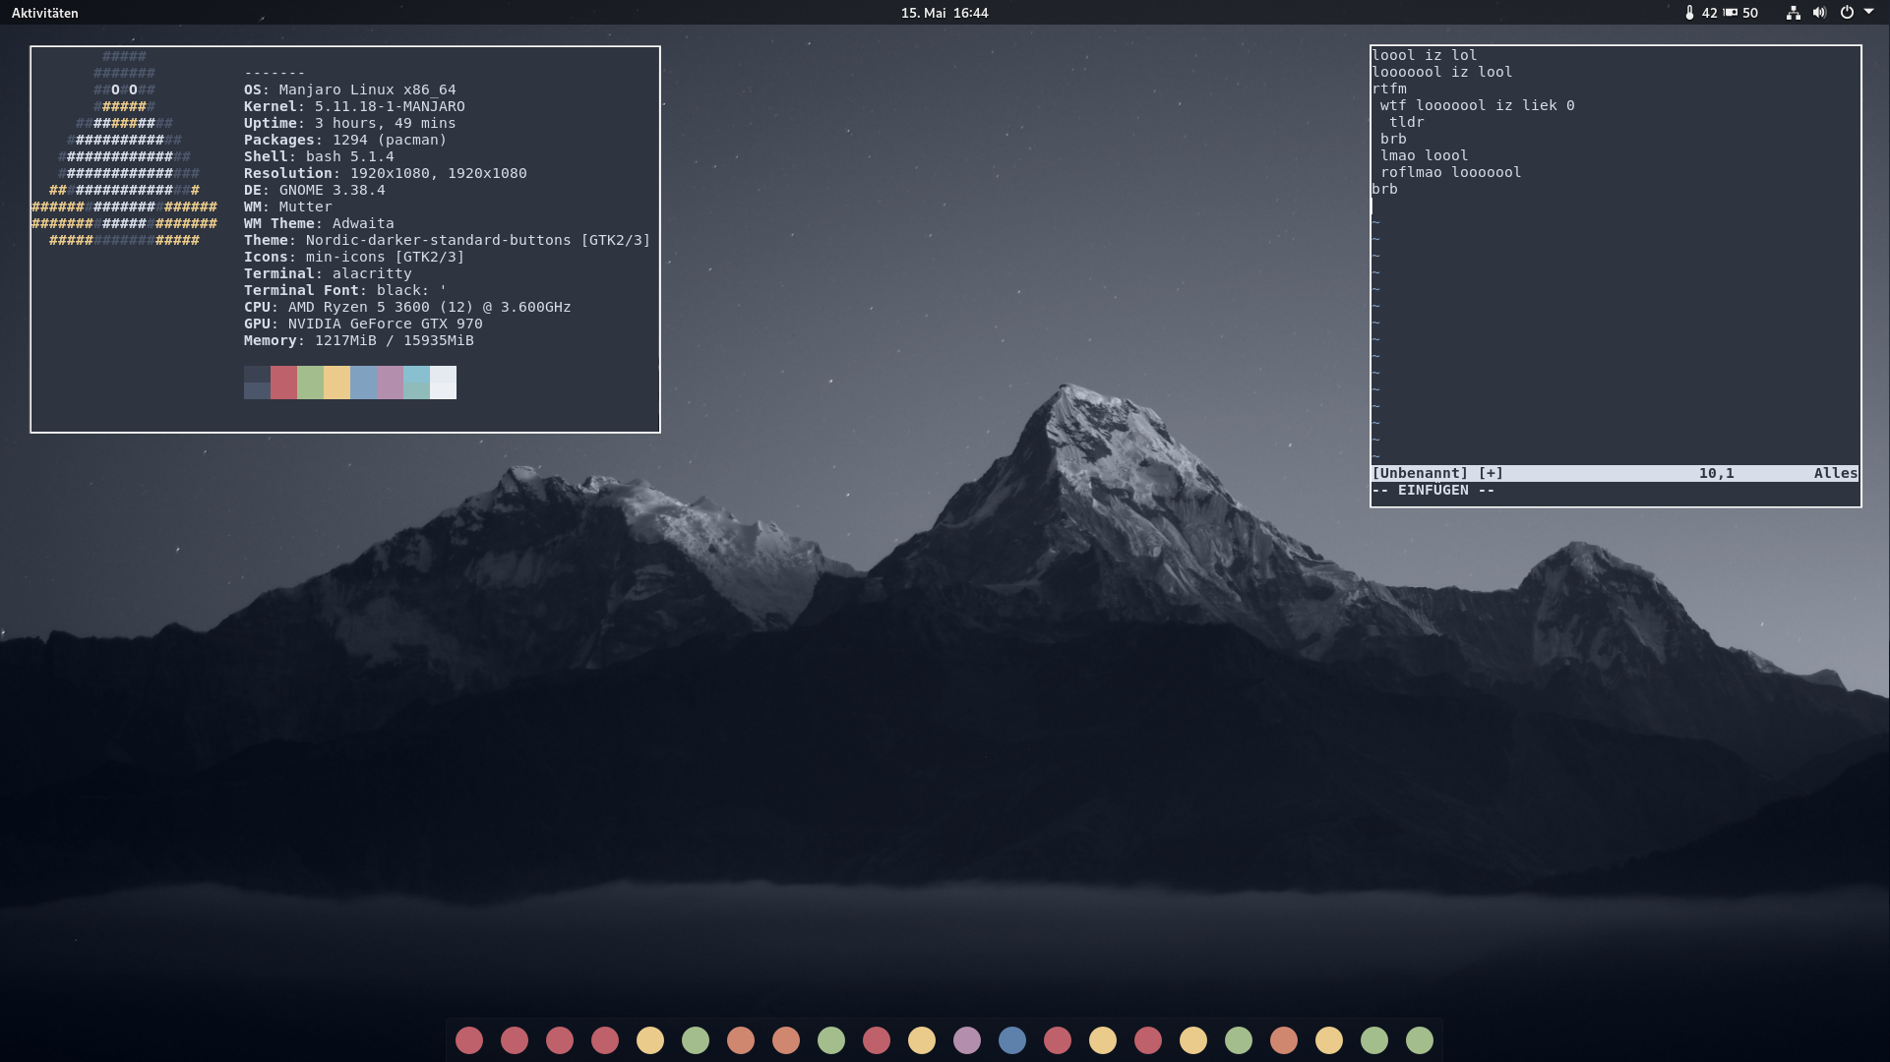Select the blue circular icon in the dock
This screenshot has width=1890, height=1062.
click(x=1011, y=1039)
